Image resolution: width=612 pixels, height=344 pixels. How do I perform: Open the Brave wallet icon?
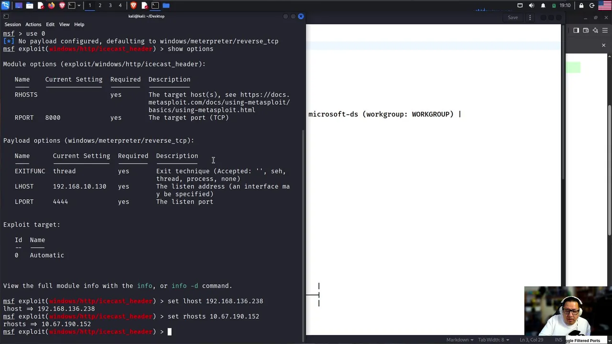(586, 30)
